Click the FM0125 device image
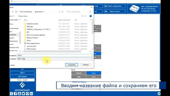Image resolution: width=170 pixels, height=96 pixels. (x=135, y=9)
